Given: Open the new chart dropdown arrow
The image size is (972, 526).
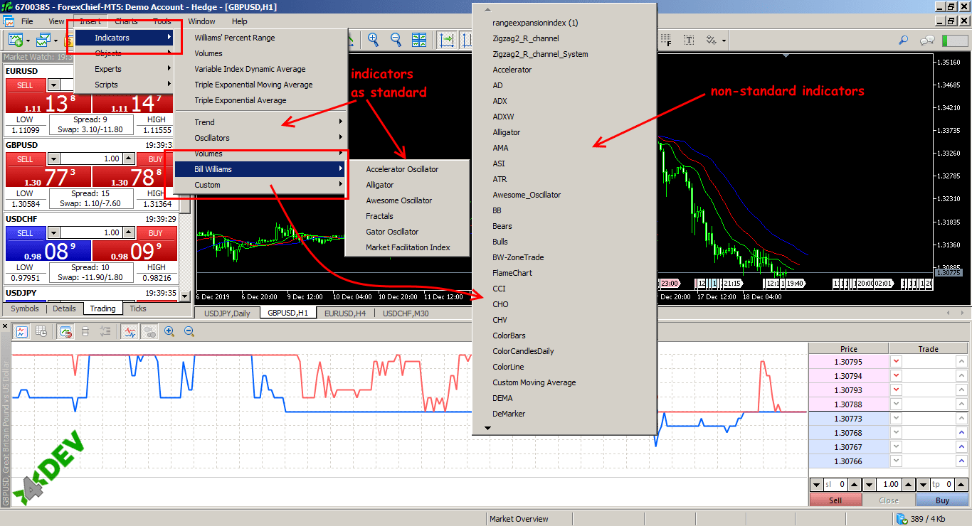Looking at the screenshot, I should point(28,41).
